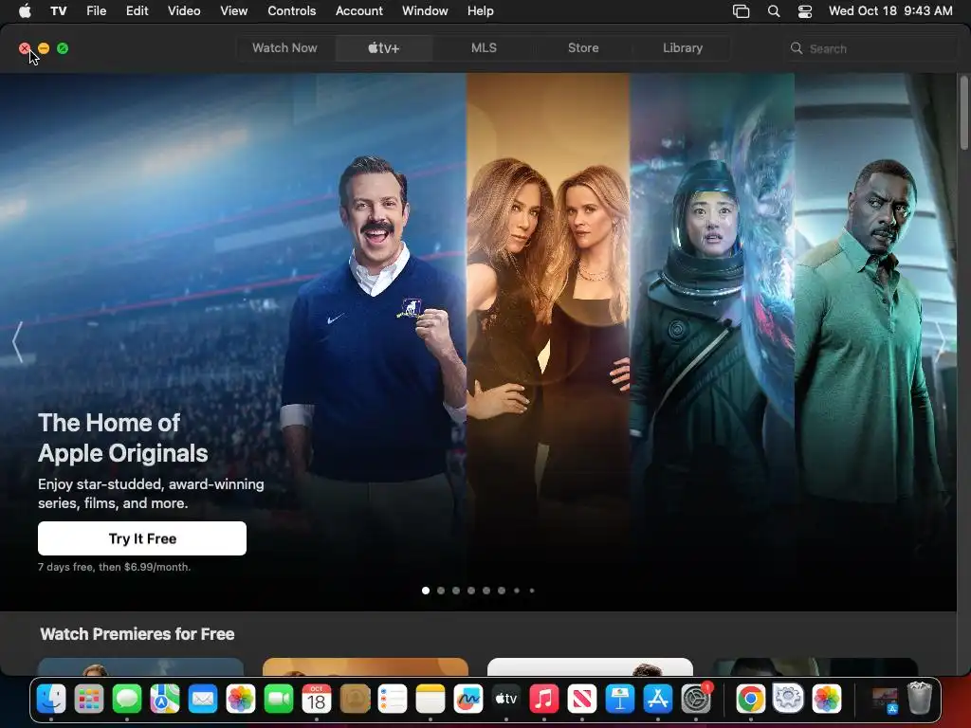
Task: Open App Store from the dock
Action: [x=658, y=699]
